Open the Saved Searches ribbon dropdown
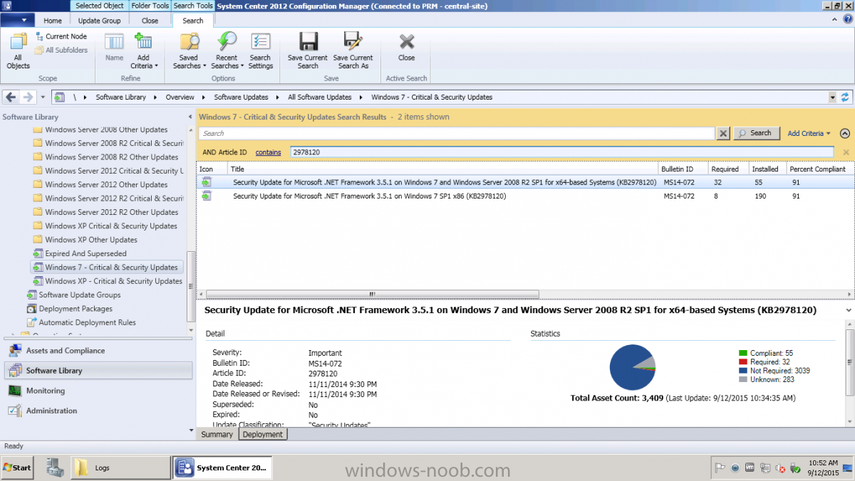The height and width of the screenshot is (481, 855). 189,51
